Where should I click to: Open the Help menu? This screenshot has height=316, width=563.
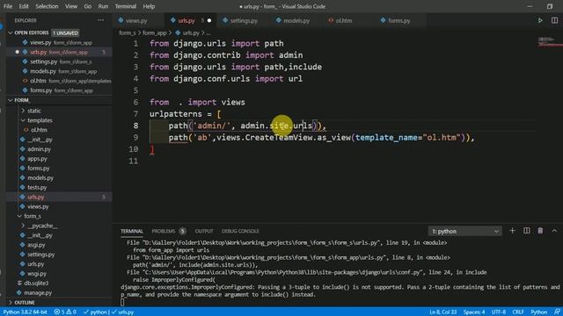click(x=149, y=6)
